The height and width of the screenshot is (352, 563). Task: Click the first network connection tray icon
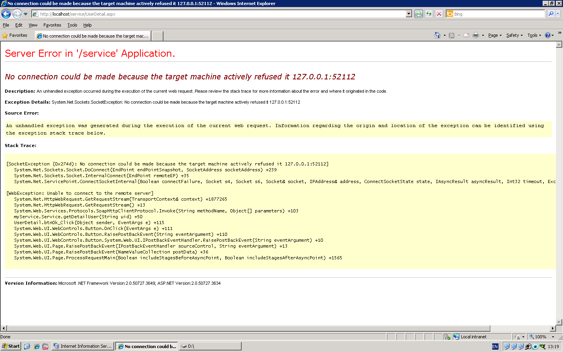(x=507, y=347)
